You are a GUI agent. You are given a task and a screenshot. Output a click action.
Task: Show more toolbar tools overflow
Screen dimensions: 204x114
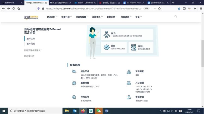(x=195, y=9)
